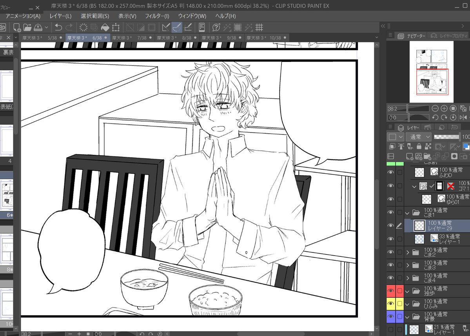
Task: Click the Create Layer Mask icon
Action: [x=454, y=156]
